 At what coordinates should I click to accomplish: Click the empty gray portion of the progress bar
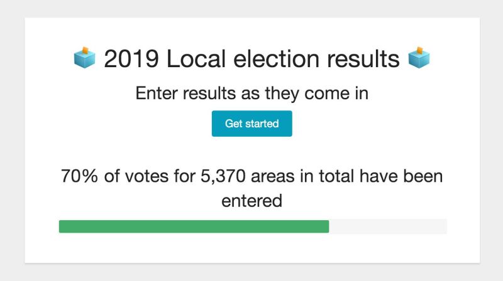[x=387, y=226]
